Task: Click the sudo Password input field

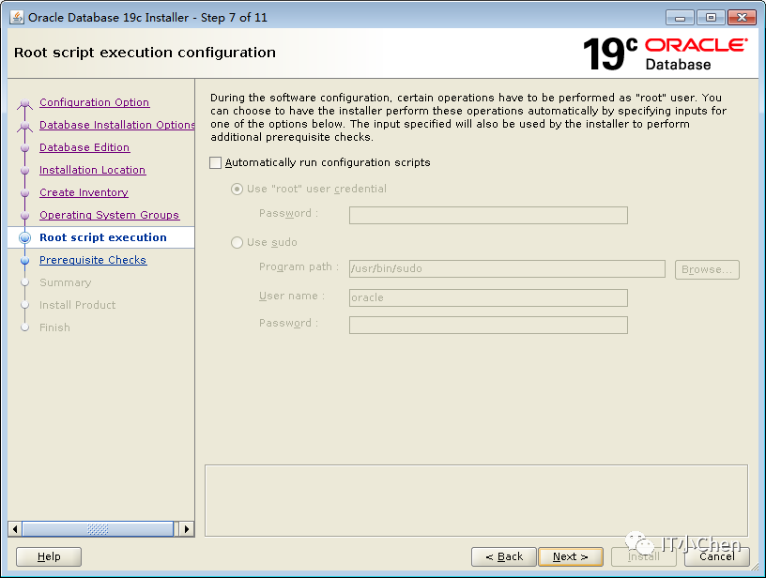Action: click(x=488, y=325)
